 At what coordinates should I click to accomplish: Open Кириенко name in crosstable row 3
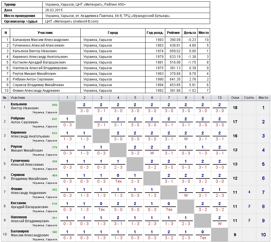pyautogui.click(x=19, y=132)
